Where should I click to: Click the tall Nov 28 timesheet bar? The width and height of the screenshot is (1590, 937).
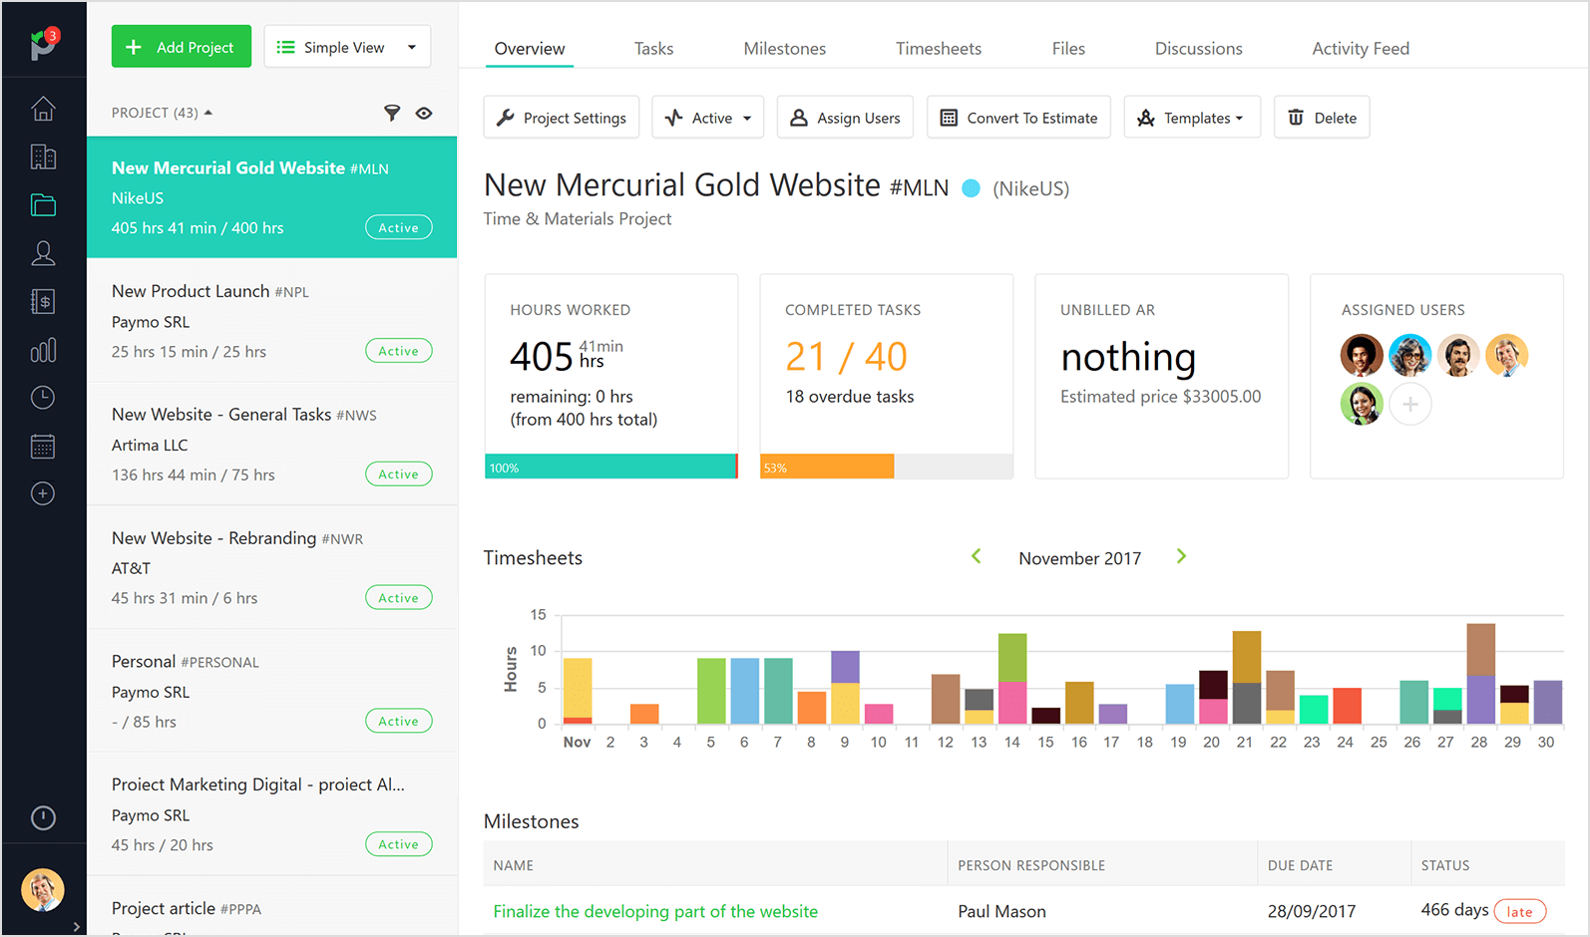1480,674
